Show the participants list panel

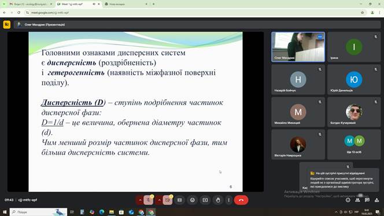point(357,200)
